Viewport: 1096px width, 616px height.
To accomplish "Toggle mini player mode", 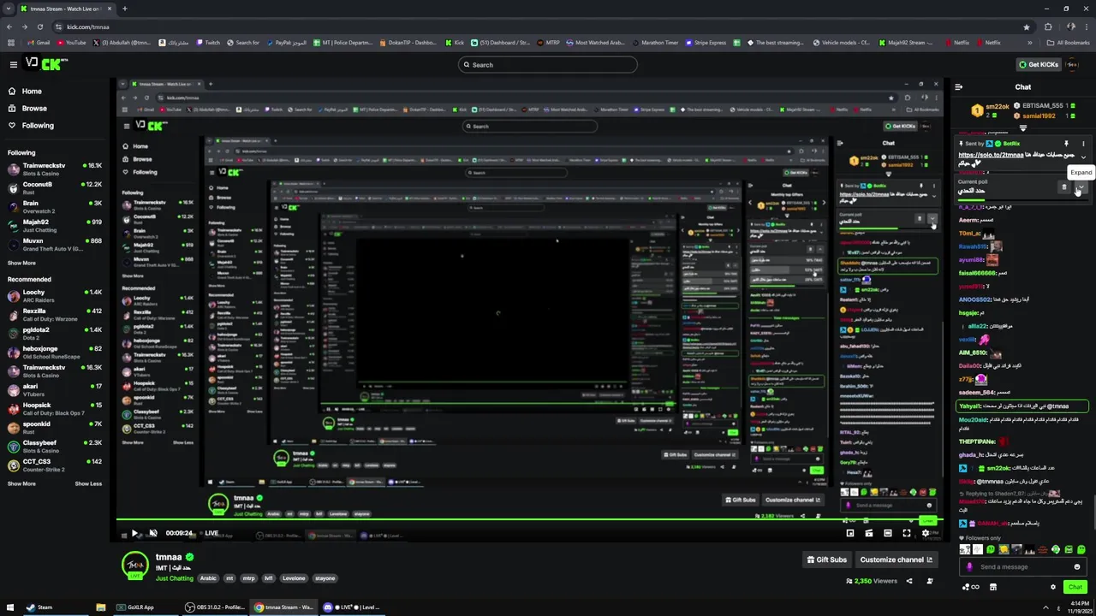I will 850,533.
